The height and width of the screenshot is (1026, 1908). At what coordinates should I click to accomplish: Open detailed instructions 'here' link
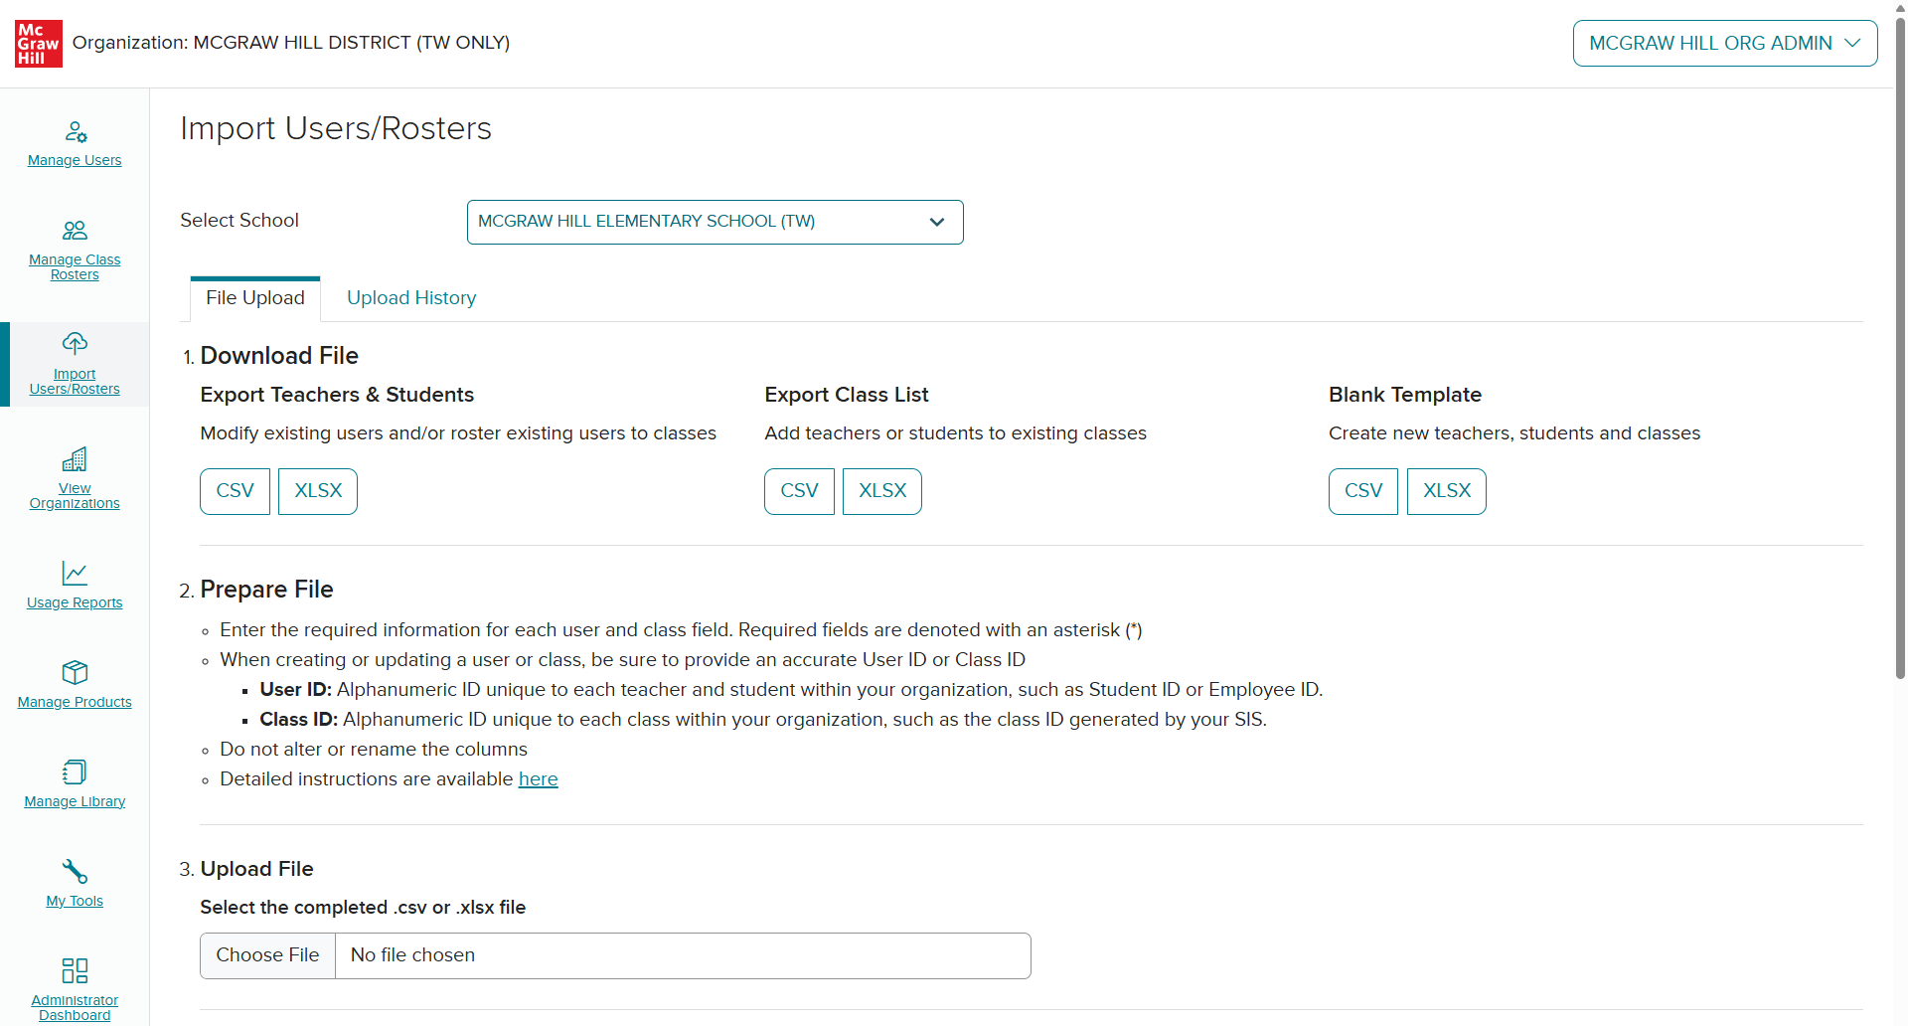[539, 779]
